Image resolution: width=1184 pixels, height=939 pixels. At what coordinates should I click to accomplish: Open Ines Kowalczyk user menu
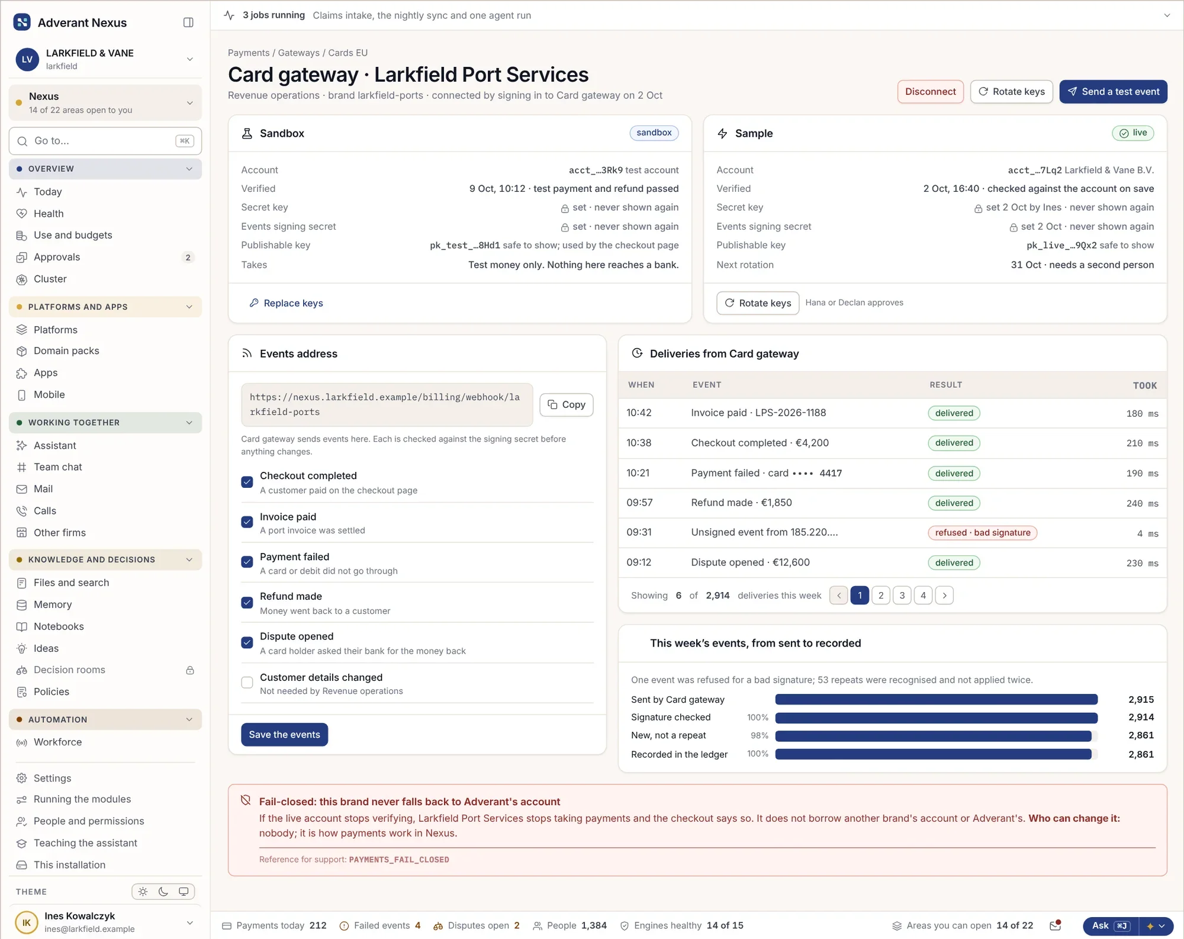(x=105, y=922)
